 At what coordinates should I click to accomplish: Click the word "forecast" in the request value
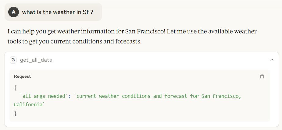[x=176, y=96]
